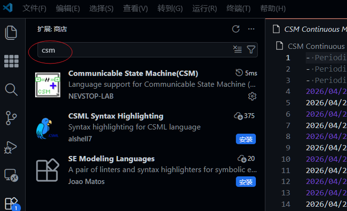The height and width of the screenshot is (211, 347).
Task: Click the VS Code logo icon
Action: (8, 8)
